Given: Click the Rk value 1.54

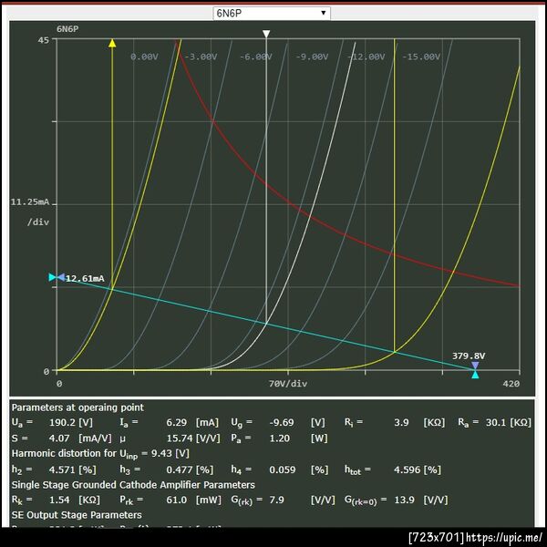Looking at the screenshot, I should (59, 500).
